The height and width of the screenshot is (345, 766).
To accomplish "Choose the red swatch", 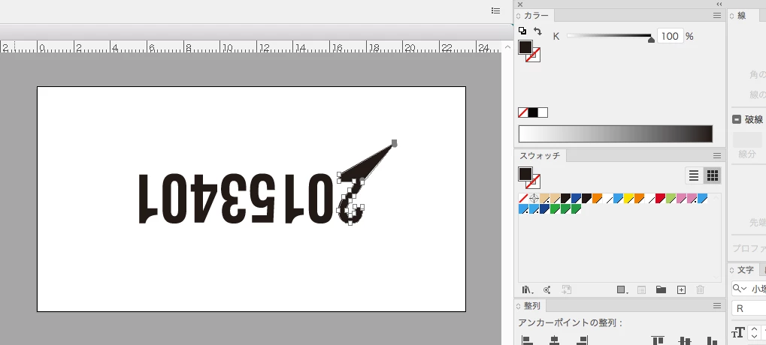I will (x=660, y=198).
